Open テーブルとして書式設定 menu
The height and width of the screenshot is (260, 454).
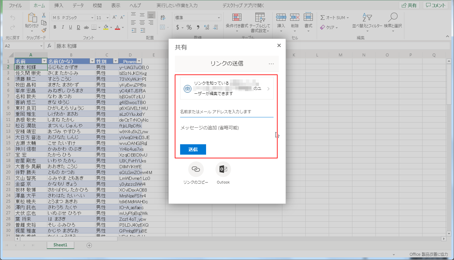pyautogui.click(x=260, y=23)
